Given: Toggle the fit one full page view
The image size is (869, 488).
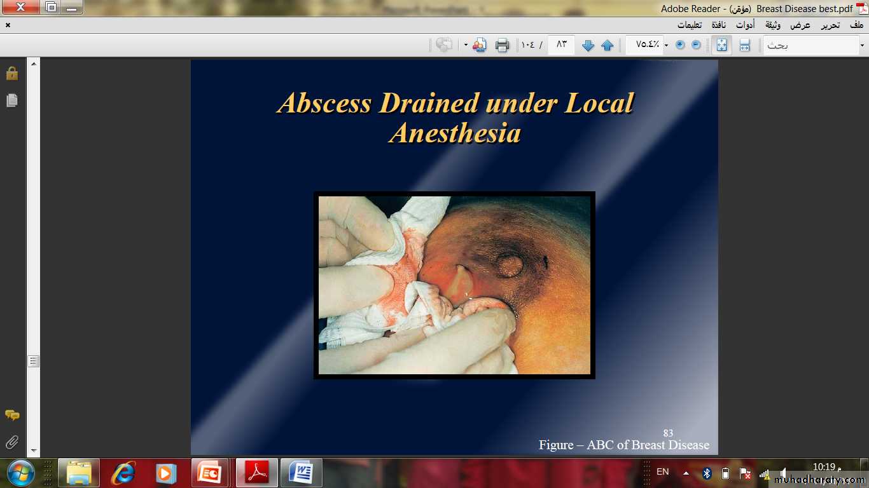Looking at the screenshot, I should pyautogui.click(x=721, y=45).
